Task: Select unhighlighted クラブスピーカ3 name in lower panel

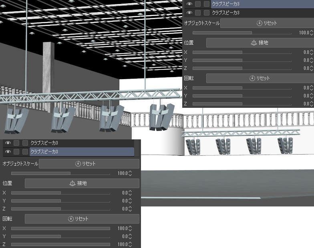Action: point(44,143)
